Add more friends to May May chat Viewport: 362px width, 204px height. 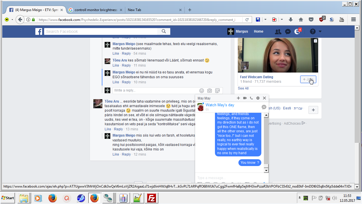(238, 98)
